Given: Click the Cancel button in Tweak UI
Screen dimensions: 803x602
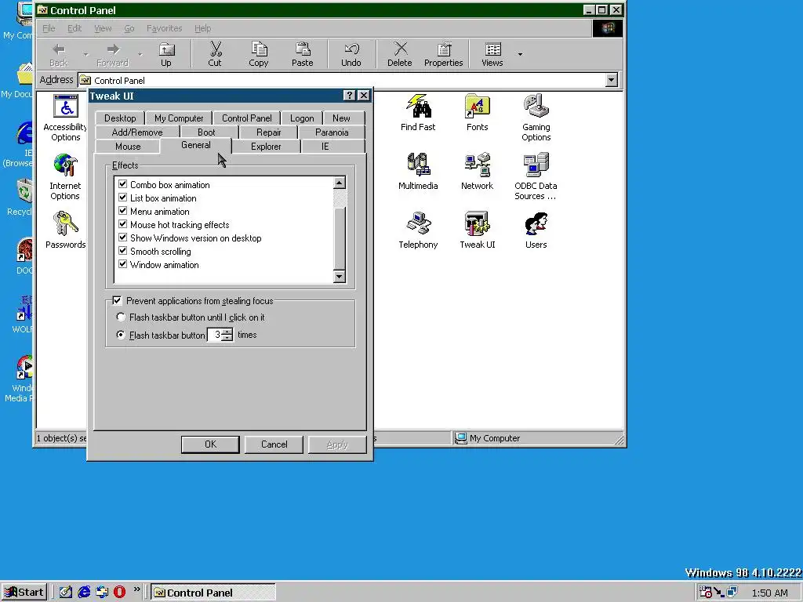Looking at the screenshot, I should pyautogui.click(x=274, y=444).
